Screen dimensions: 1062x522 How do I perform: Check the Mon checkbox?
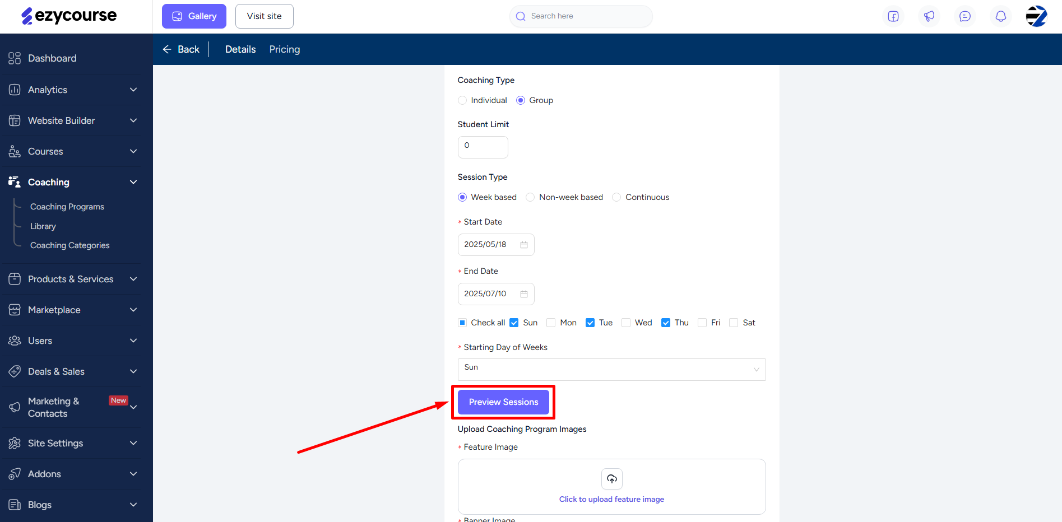coord(551,323)
